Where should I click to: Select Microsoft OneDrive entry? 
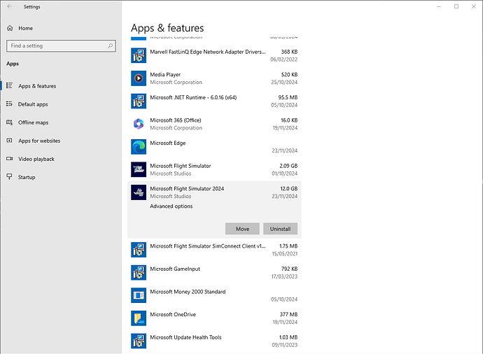coord(214,318)
